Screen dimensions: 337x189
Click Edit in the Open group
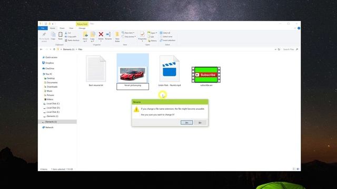pyautogui.click(x=151, y=37)
